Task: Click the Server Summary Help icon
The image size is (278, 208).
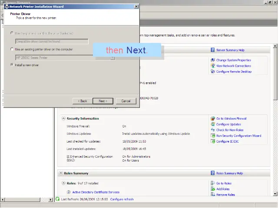Action: tap(212, 50)
